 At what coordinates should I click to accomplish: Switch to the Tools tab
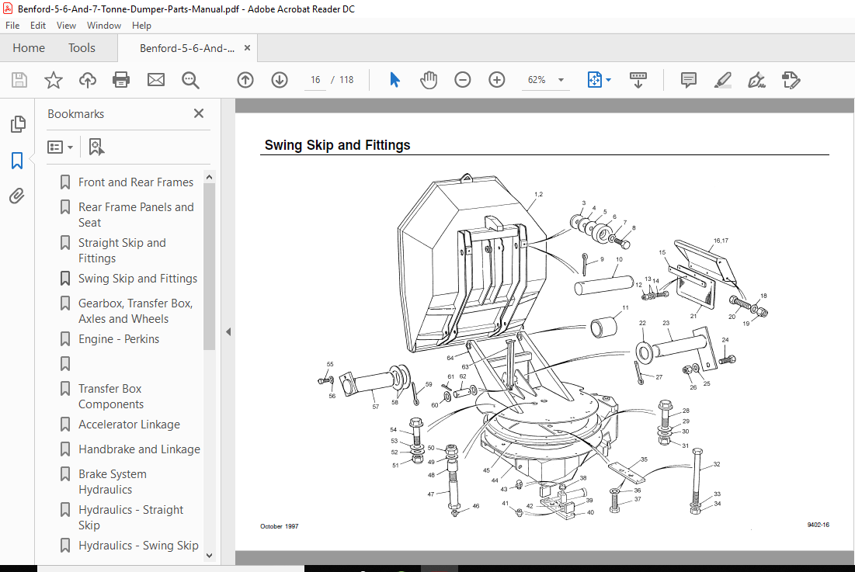[82, 48]
